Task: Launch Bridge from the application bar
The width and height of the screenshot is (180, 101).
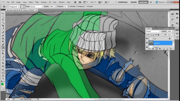Action: coord(75,2)
